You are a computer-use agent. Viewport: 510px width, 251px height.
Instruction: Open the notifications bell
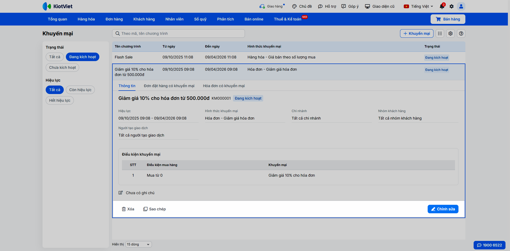[x=442, y=6]
